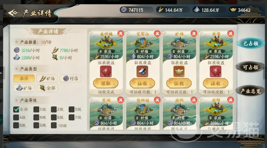Switch to the 已占领 tab
Image resolution: width=267 pixels, height=148 pixels.
[251, 44]
